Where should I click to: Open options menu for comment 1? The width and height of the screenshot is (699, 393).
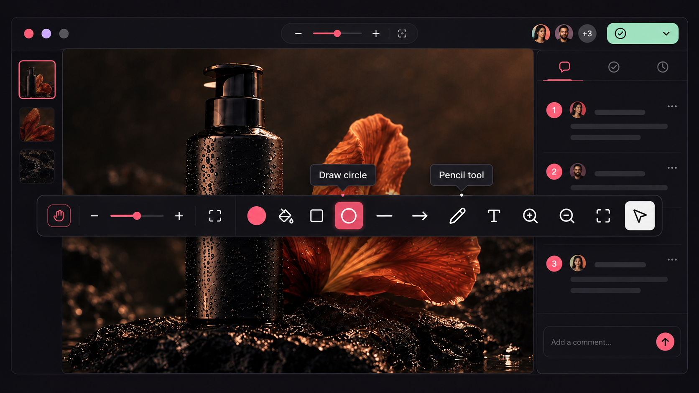pos(672,106)
